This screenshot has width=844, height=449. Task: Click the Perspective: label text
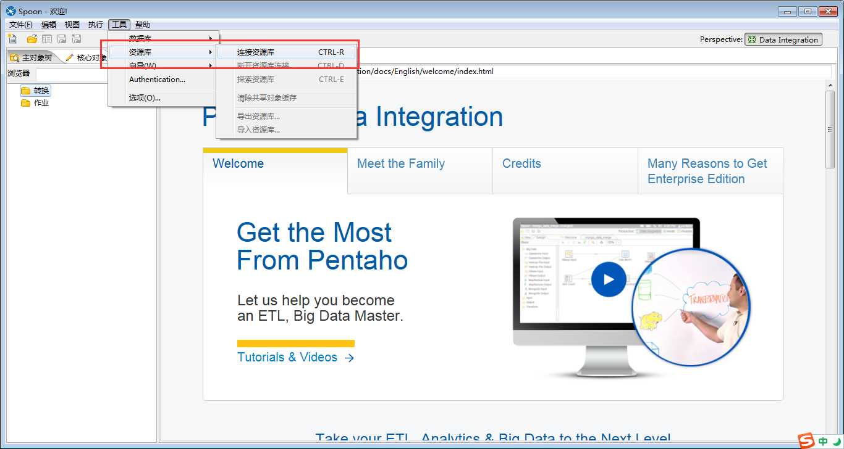(x=721, y=39)
